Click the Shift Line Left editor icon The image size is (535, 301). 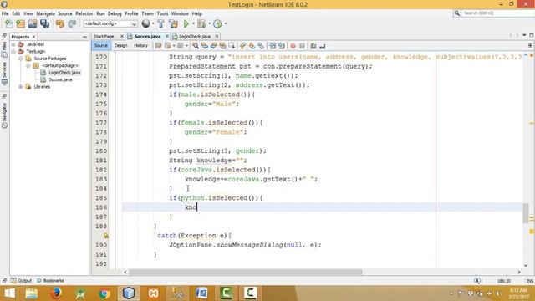pos(273,46)
